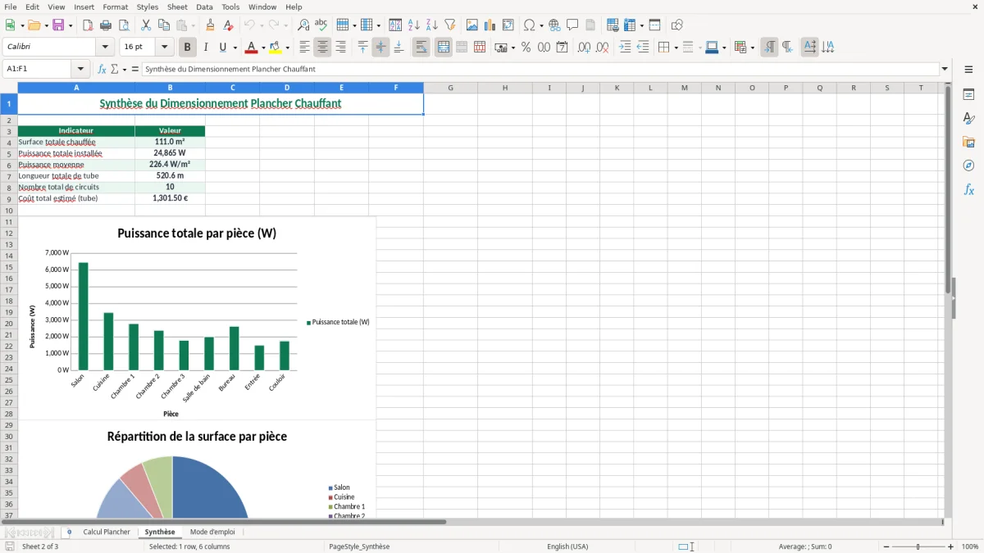Toggle left-to-right text direction
Image resolution: width=984 pixels, height=553 pixels.
click(x=769, y=48)
